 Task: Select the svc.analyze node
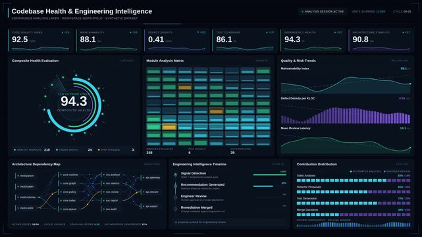click(x=111, y=174)
